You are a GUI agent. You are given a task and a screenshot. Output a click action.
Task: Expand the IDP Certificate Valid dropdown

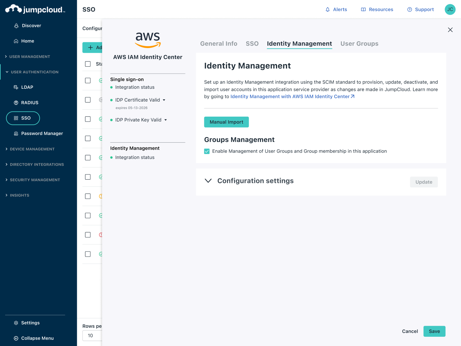click(x=164, y=100)
